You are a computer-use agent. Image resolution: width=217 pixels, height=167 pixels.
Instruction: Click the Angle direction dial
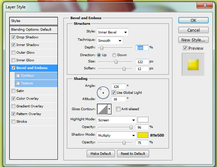[x=103, y=93]
